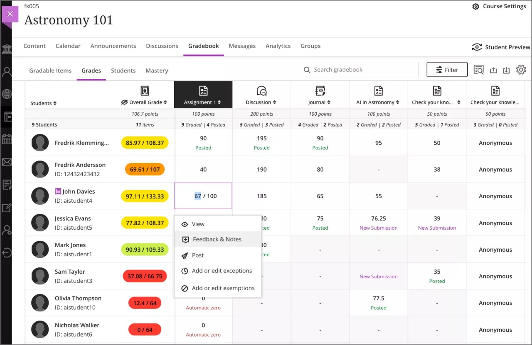Click the Search gradebook input field
Image resolution: width=532 pixels, height=345 pixels.
[357, 70]
